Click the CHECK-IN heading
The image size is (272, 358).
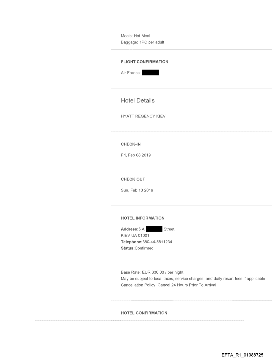pos(132,145)
